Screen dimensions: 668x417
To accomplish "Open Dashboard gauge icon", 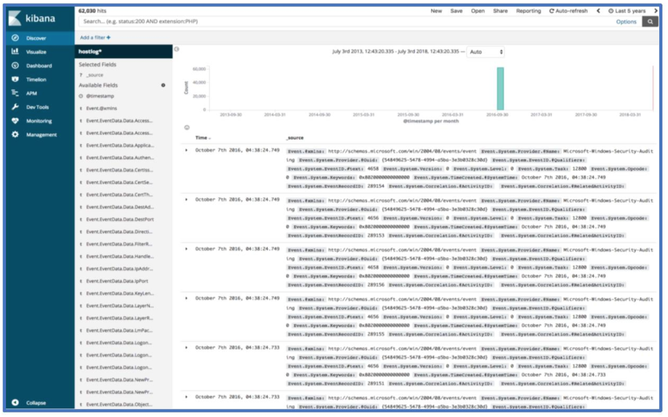I will point(15,65).
